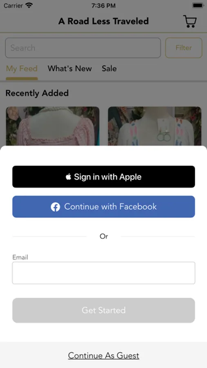The image size is (207, 368).
Task: Tap the Search field
Action: coord(83,48)
